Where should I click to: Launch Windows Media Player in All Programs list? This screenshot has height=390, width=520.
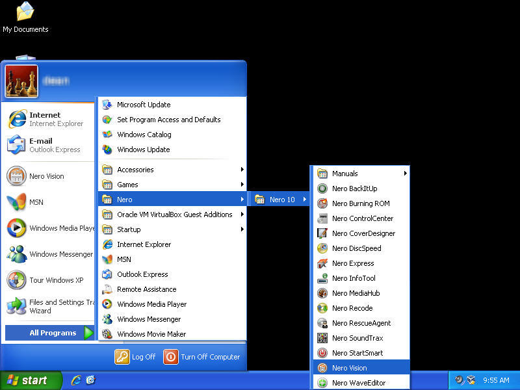coord(172,304)
